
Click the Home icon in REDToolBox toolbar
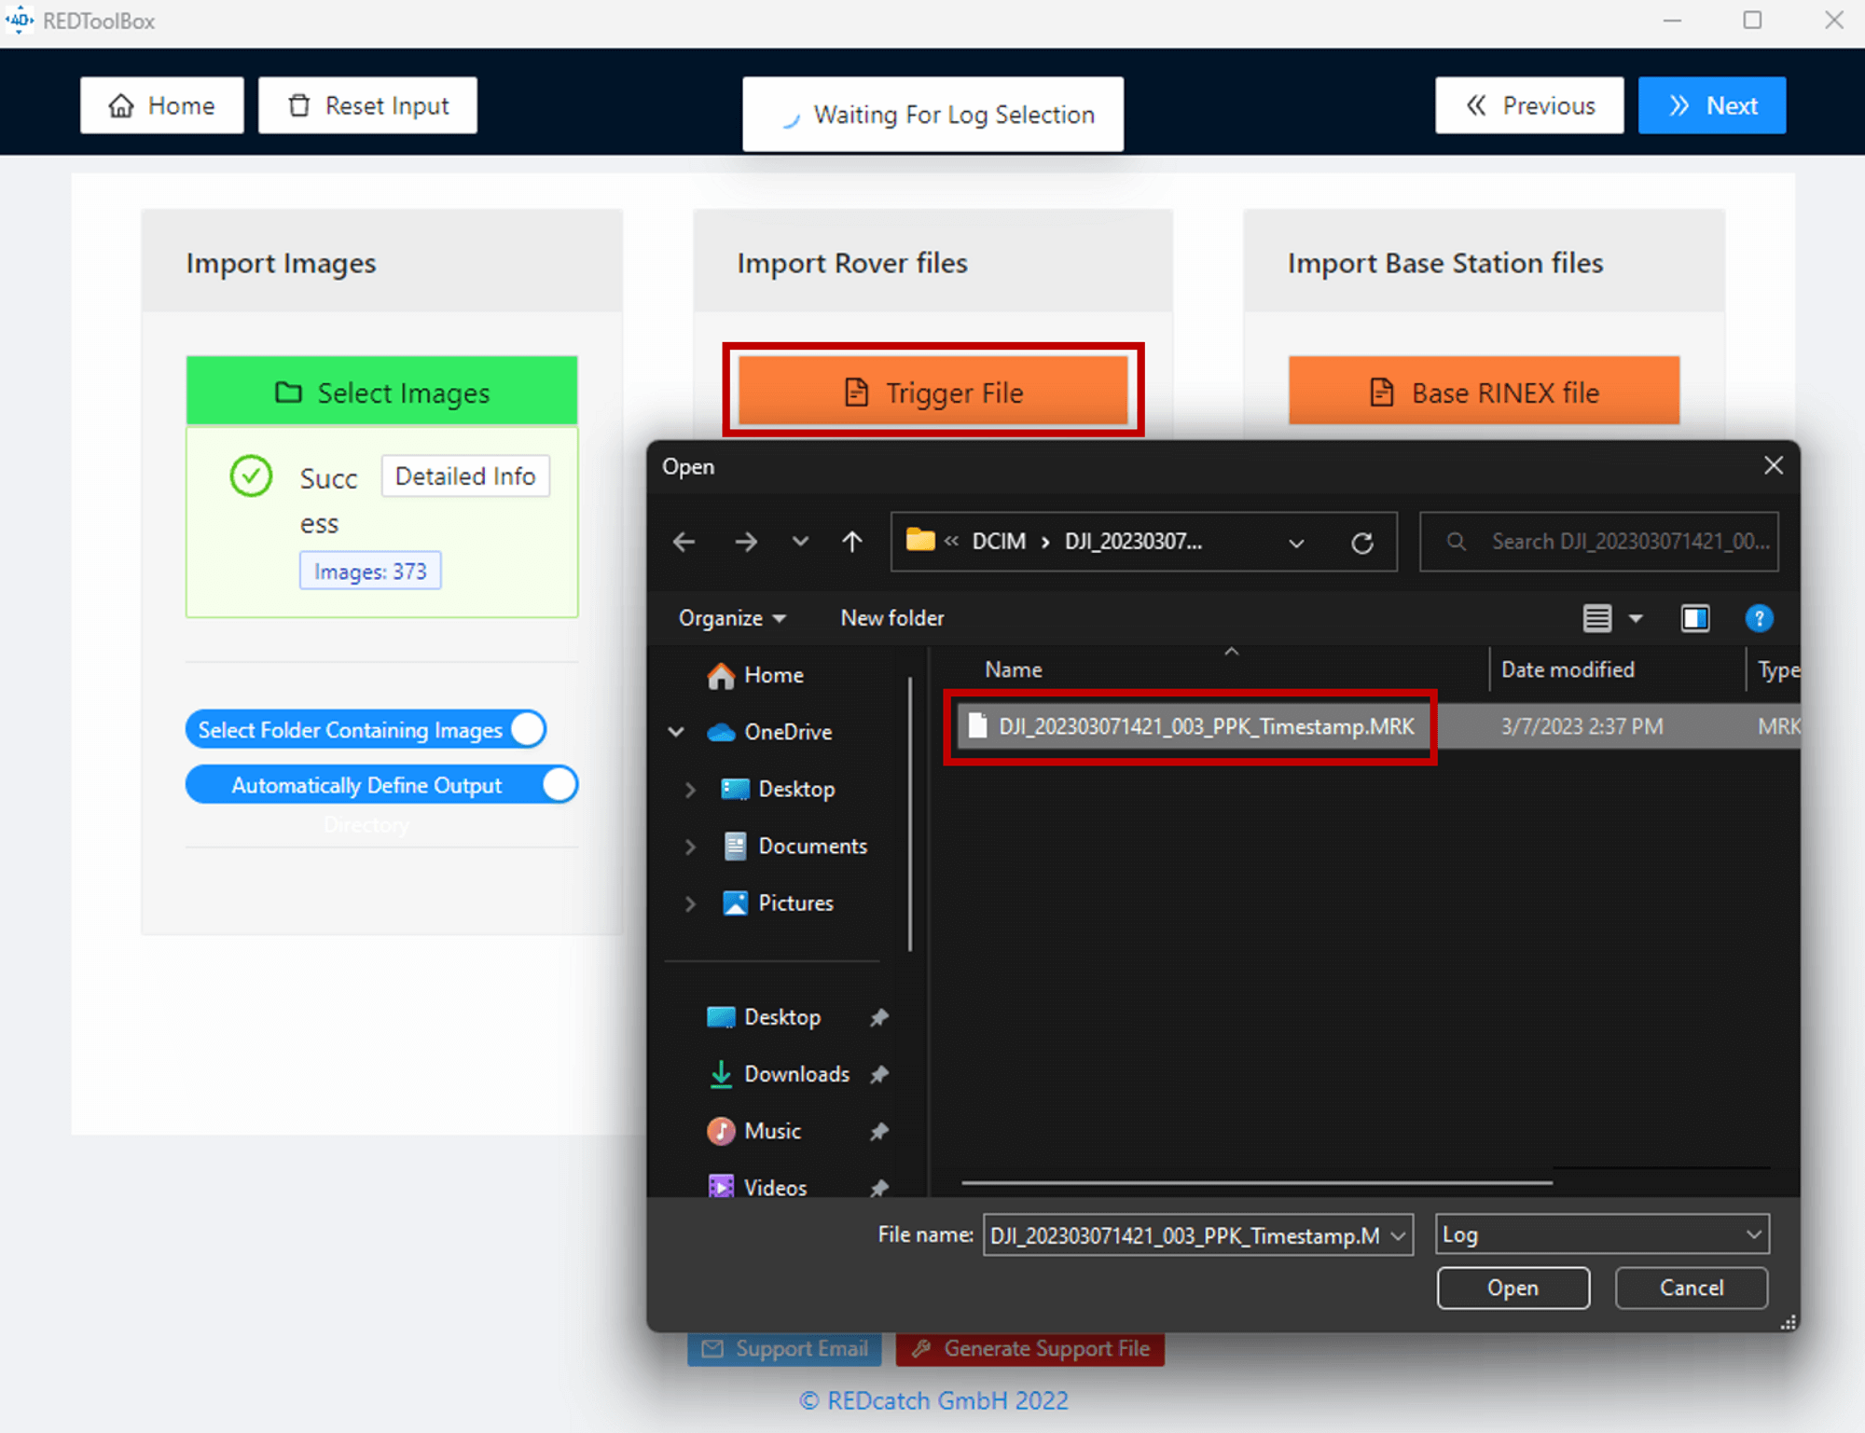(x=121, y=105)
